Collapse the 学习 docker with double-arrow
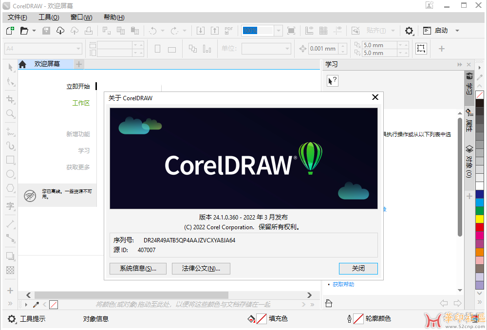This screenshot has width=487, height=330. click(460, 65)
